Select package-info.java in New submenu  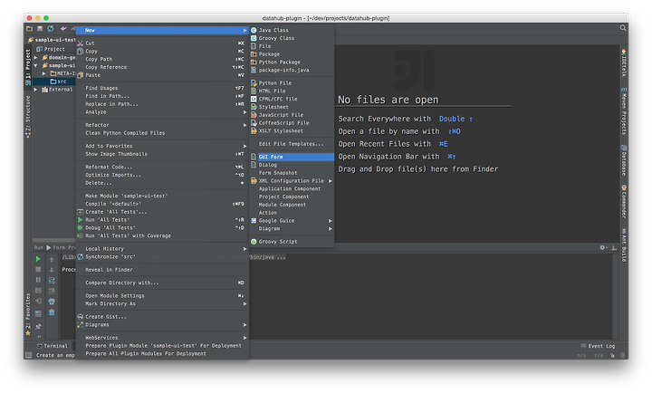point(292,70)
